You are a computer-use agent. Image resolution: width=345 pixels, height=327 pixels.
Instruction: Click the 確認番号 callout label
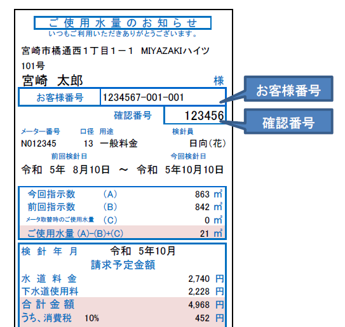point(288,122)
